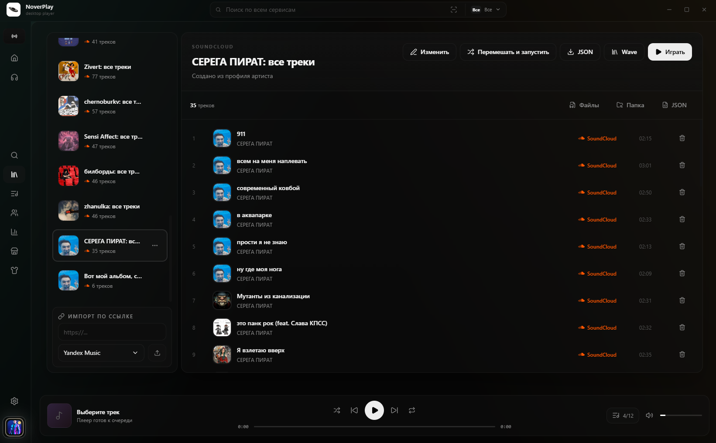Open settings gear in sidebar

(x=14, y=401)
